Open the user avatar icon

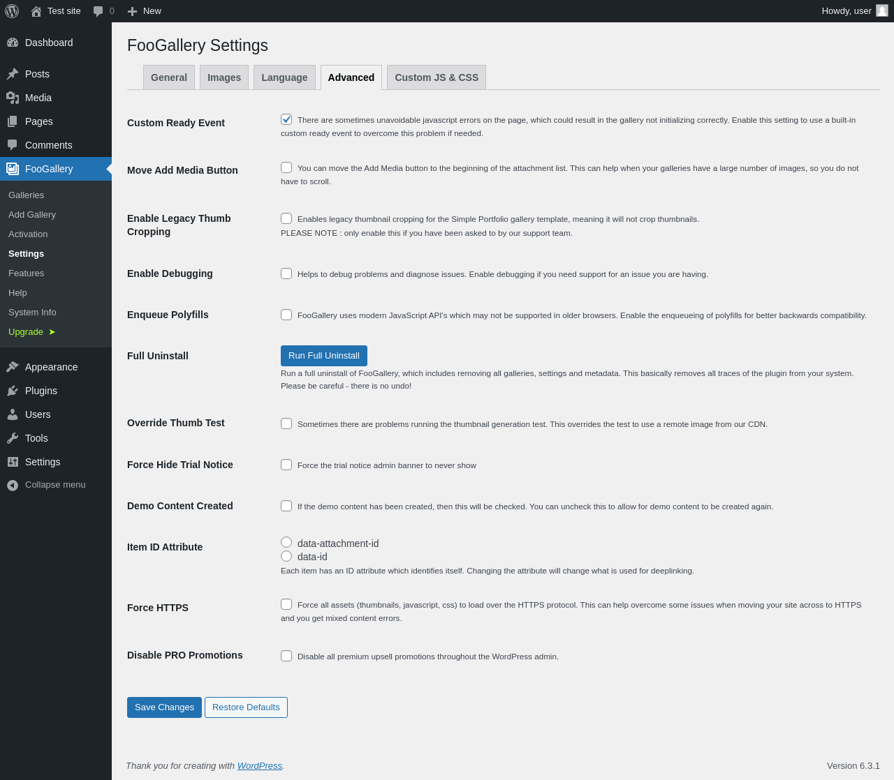pos(882,10)
